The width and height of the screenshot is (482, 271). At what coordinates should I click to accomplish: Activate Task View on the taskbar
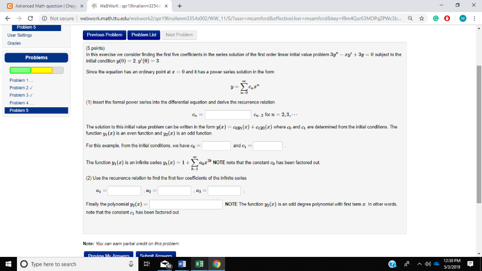click(146, 264)
